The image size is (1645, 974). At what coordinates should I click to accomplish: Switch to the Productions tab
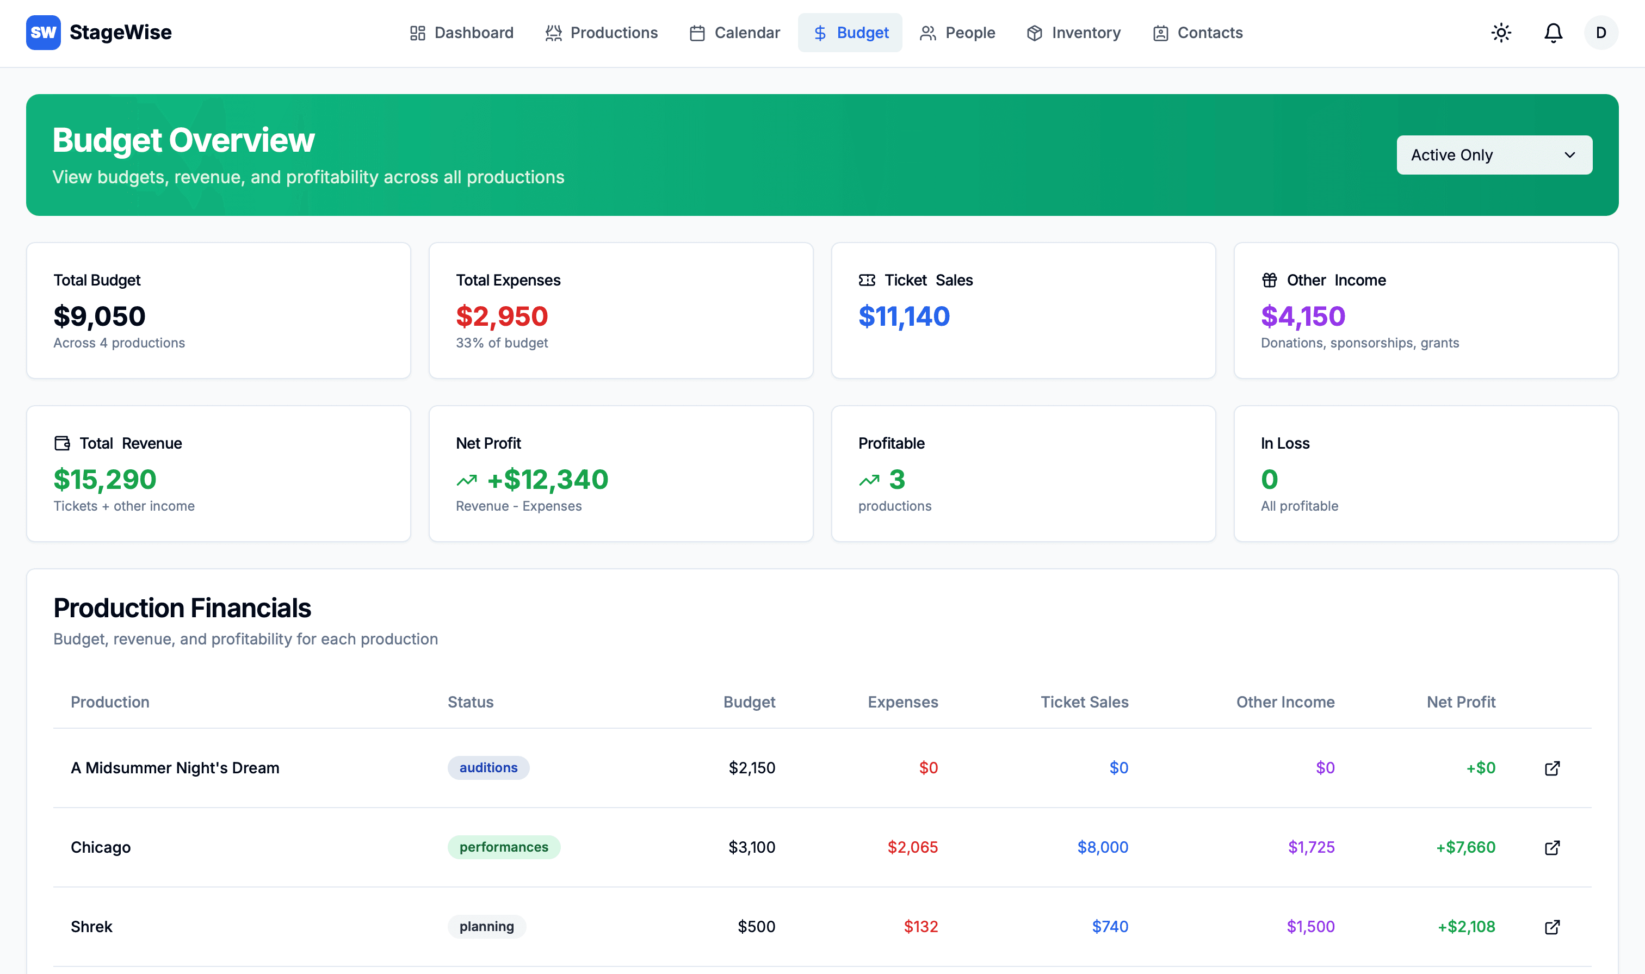click(x=601, y=33)
